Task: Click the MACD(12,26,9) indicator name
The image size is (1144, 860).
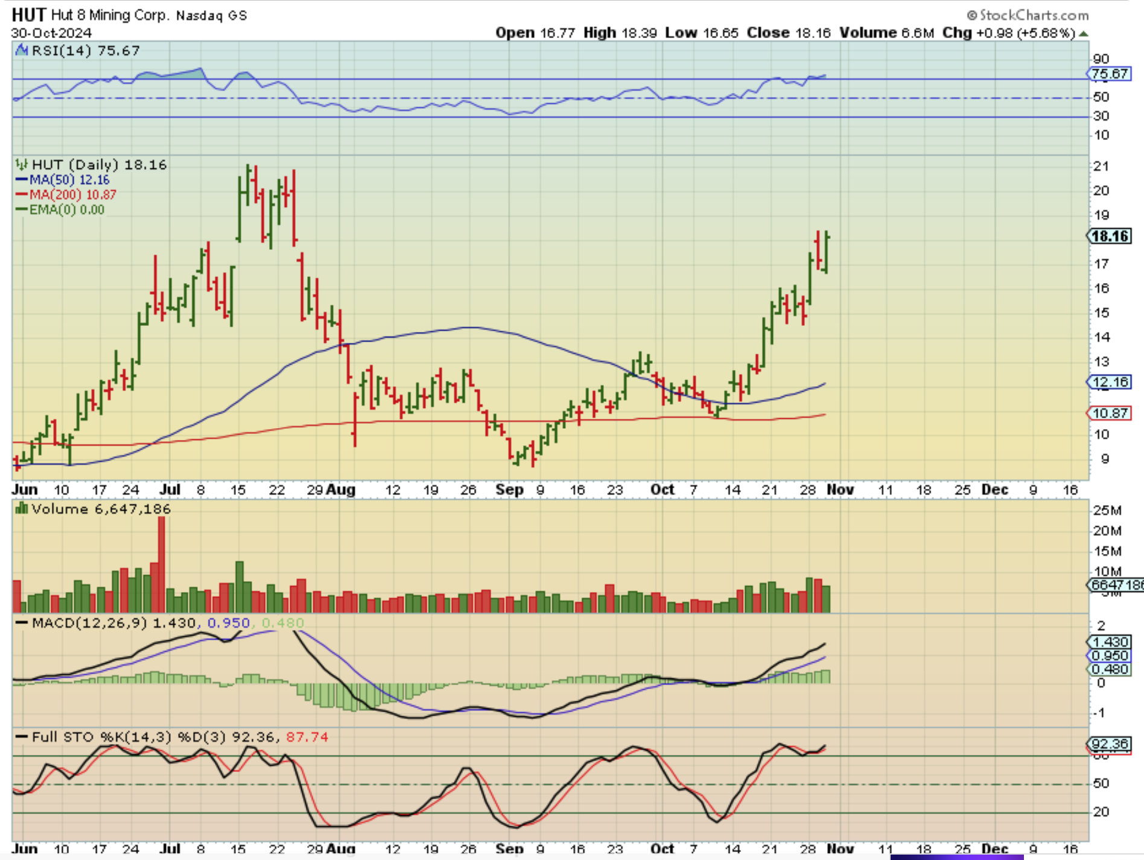Action: 89,623
